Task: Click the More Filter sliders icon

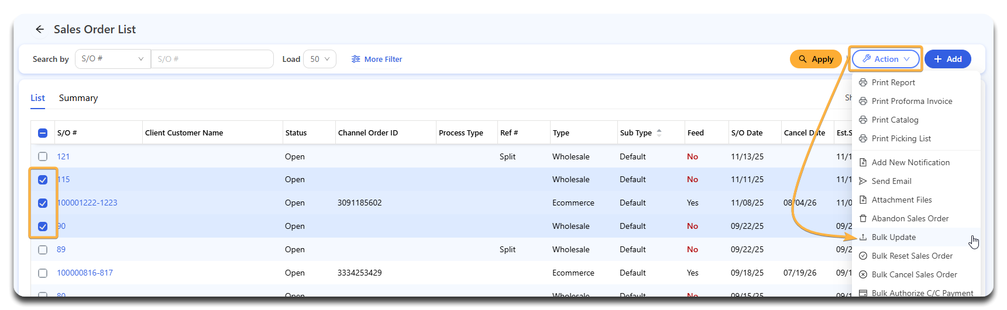Action: coord(356,59)
